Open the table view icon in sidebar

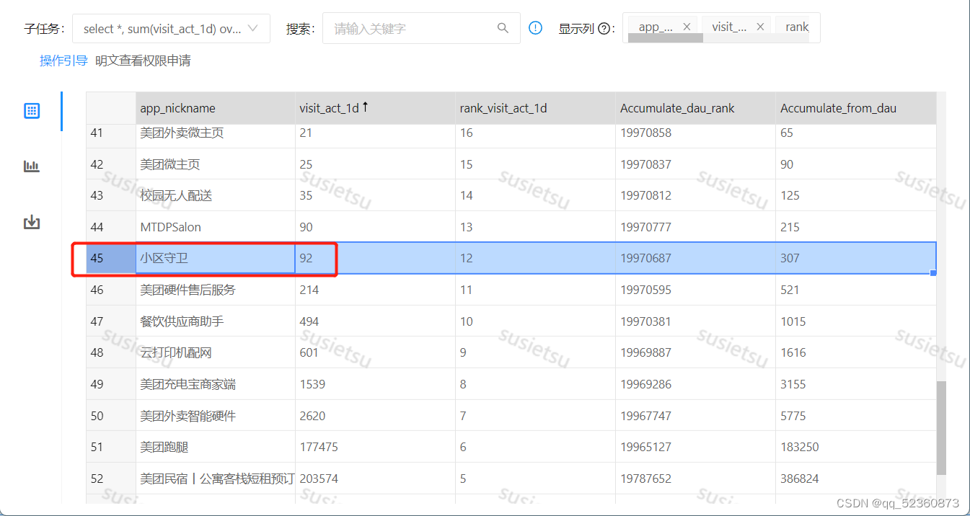31,110
